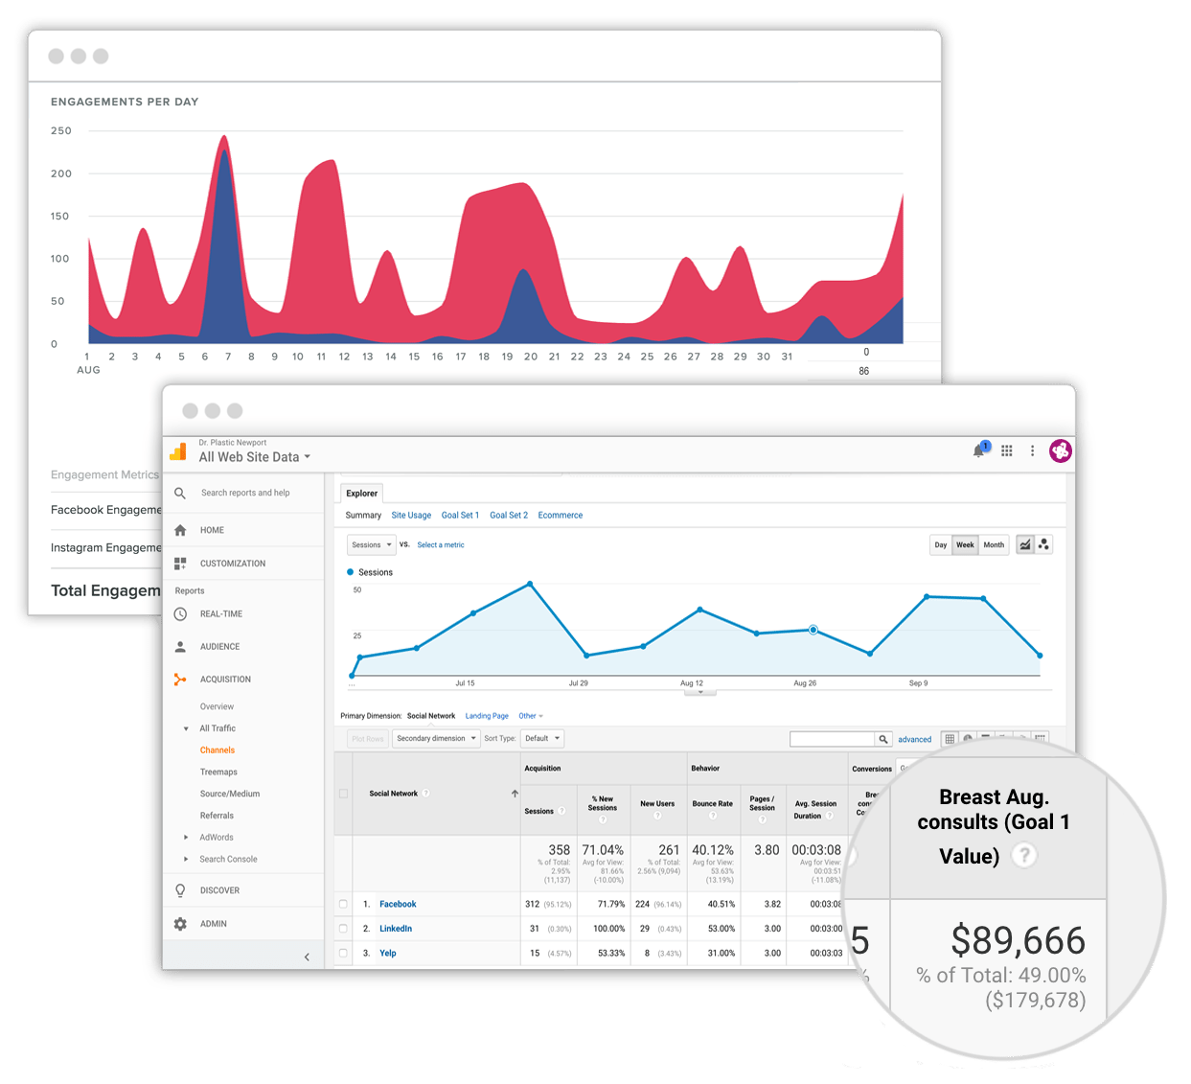The width and height of the screenshot is (1191, 1084).
Task: Click help icon under New Users header
Action: [657, 816]
